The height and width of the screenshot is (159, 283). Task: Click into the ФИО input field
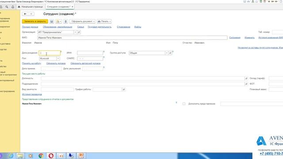[x=132, y=38]
